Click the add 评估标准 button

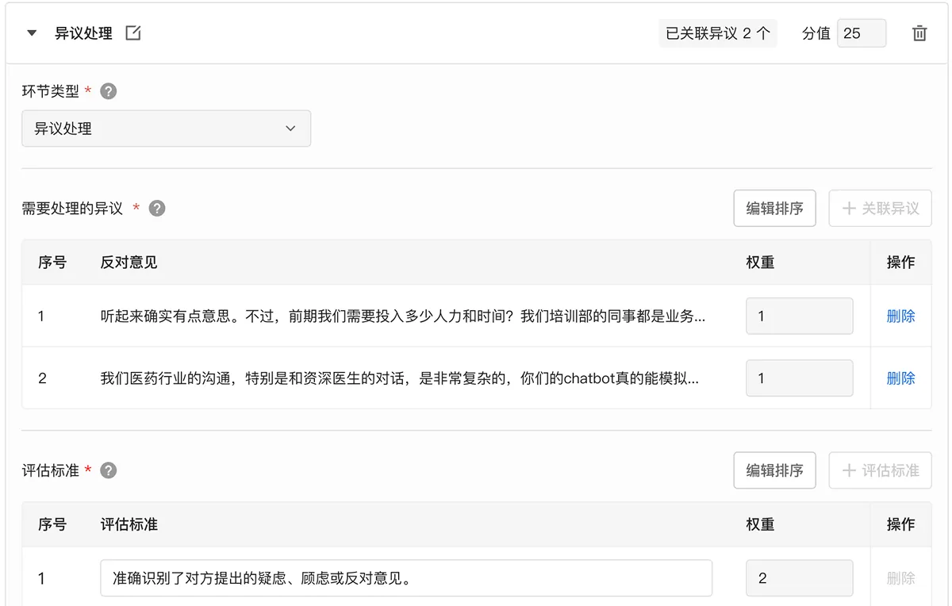pos(880,470)
